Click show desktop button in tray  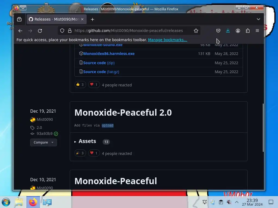271,202
